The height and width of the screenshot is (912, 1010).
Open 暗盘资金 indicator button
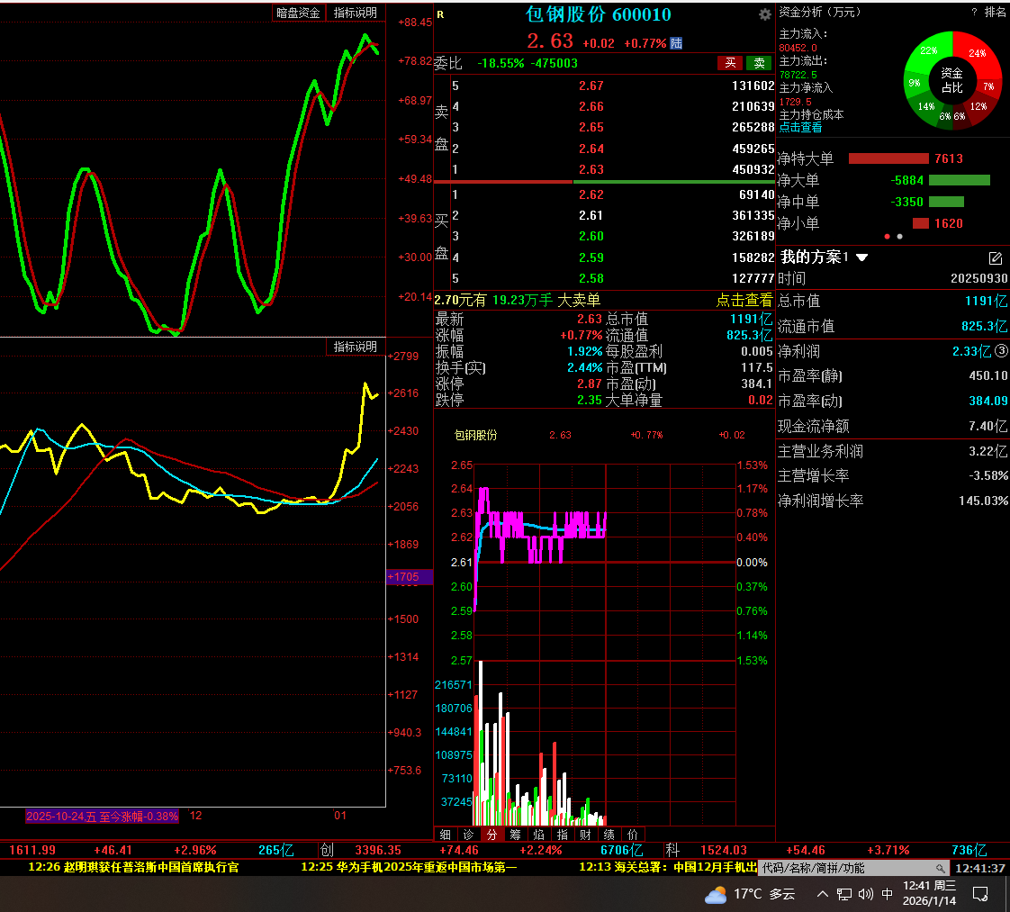click(298, 13)
